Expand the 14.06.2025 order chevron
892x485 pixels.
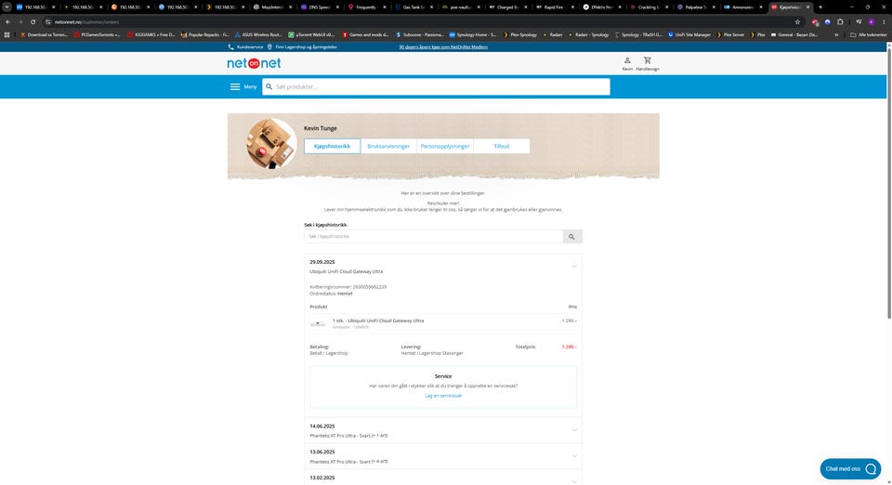pyautogui.click(x=574, y=430)
